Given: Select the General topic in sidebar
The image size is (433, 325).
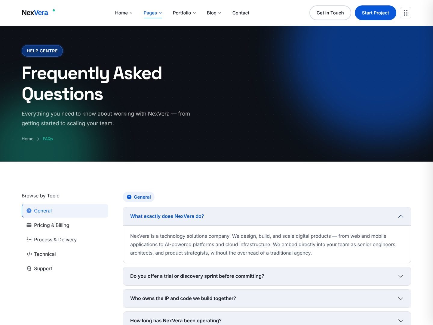Looking at the screenshot, I should [65, 211].
